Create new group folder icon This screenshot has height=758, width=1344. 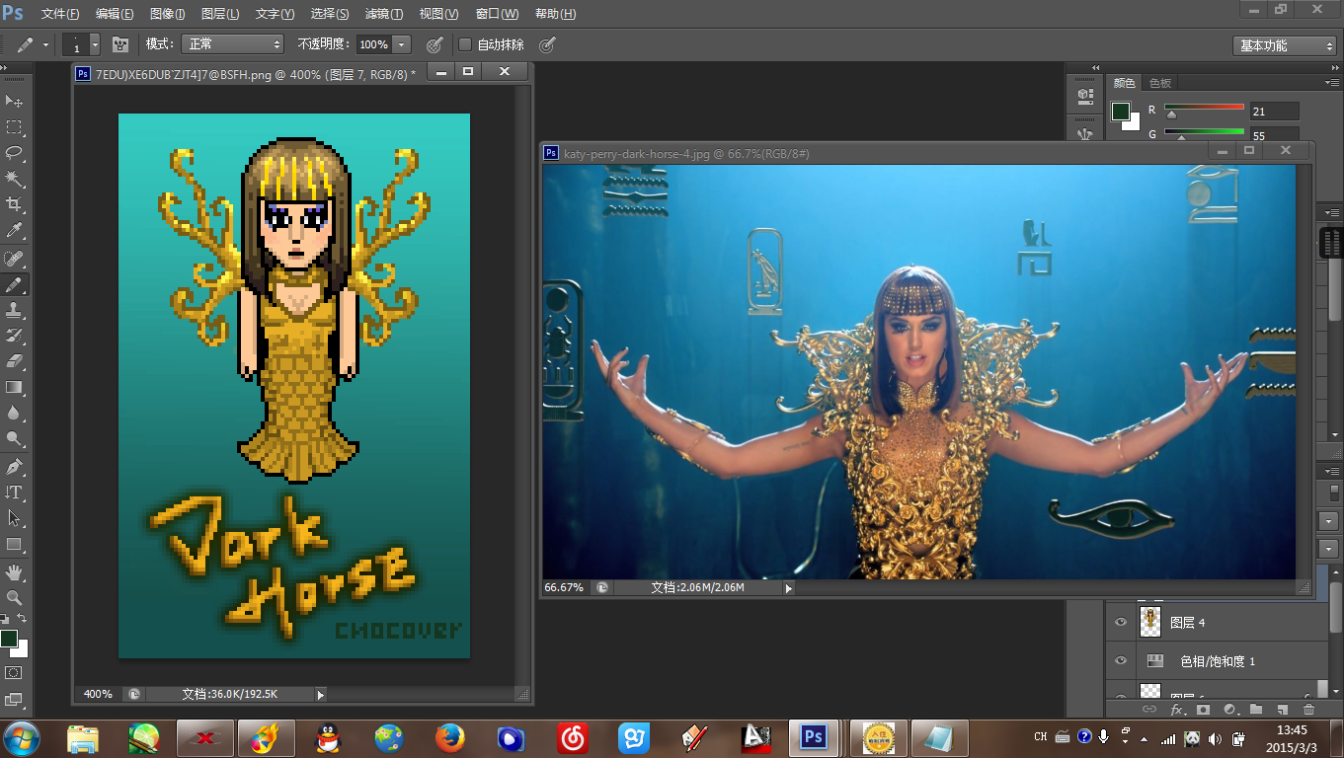point(1255,709)
